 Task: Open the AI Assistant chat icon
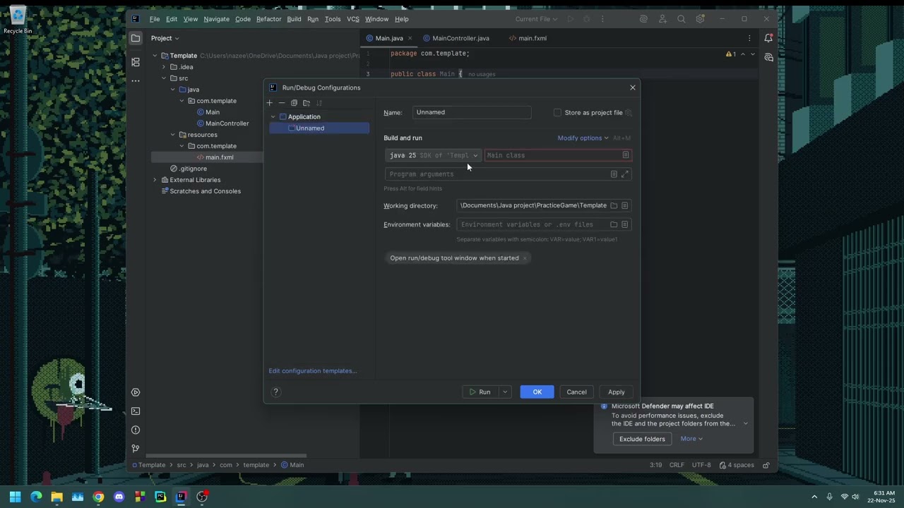[768, 57]
